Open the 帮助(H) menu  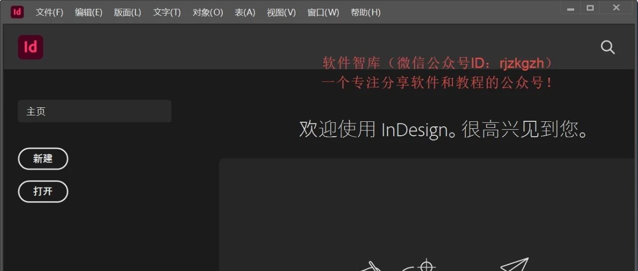(365, 12)
